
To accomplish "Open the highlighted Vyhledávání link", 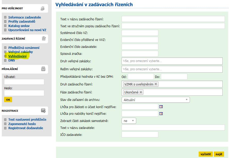I will coord(17,56).
